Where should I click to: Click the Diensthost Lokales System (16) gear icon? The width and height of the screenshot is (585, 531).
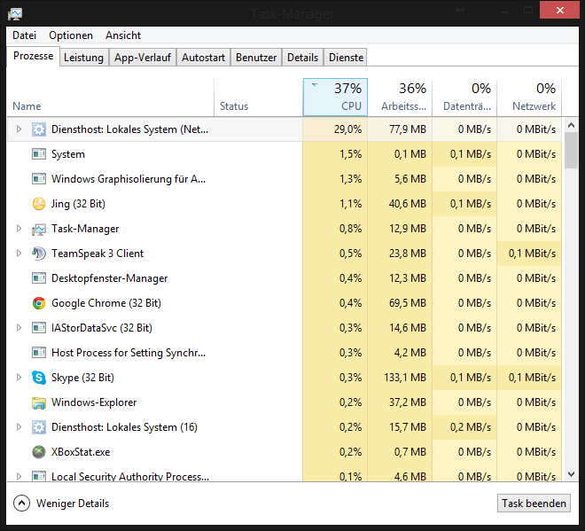click(x=39, y=427)
